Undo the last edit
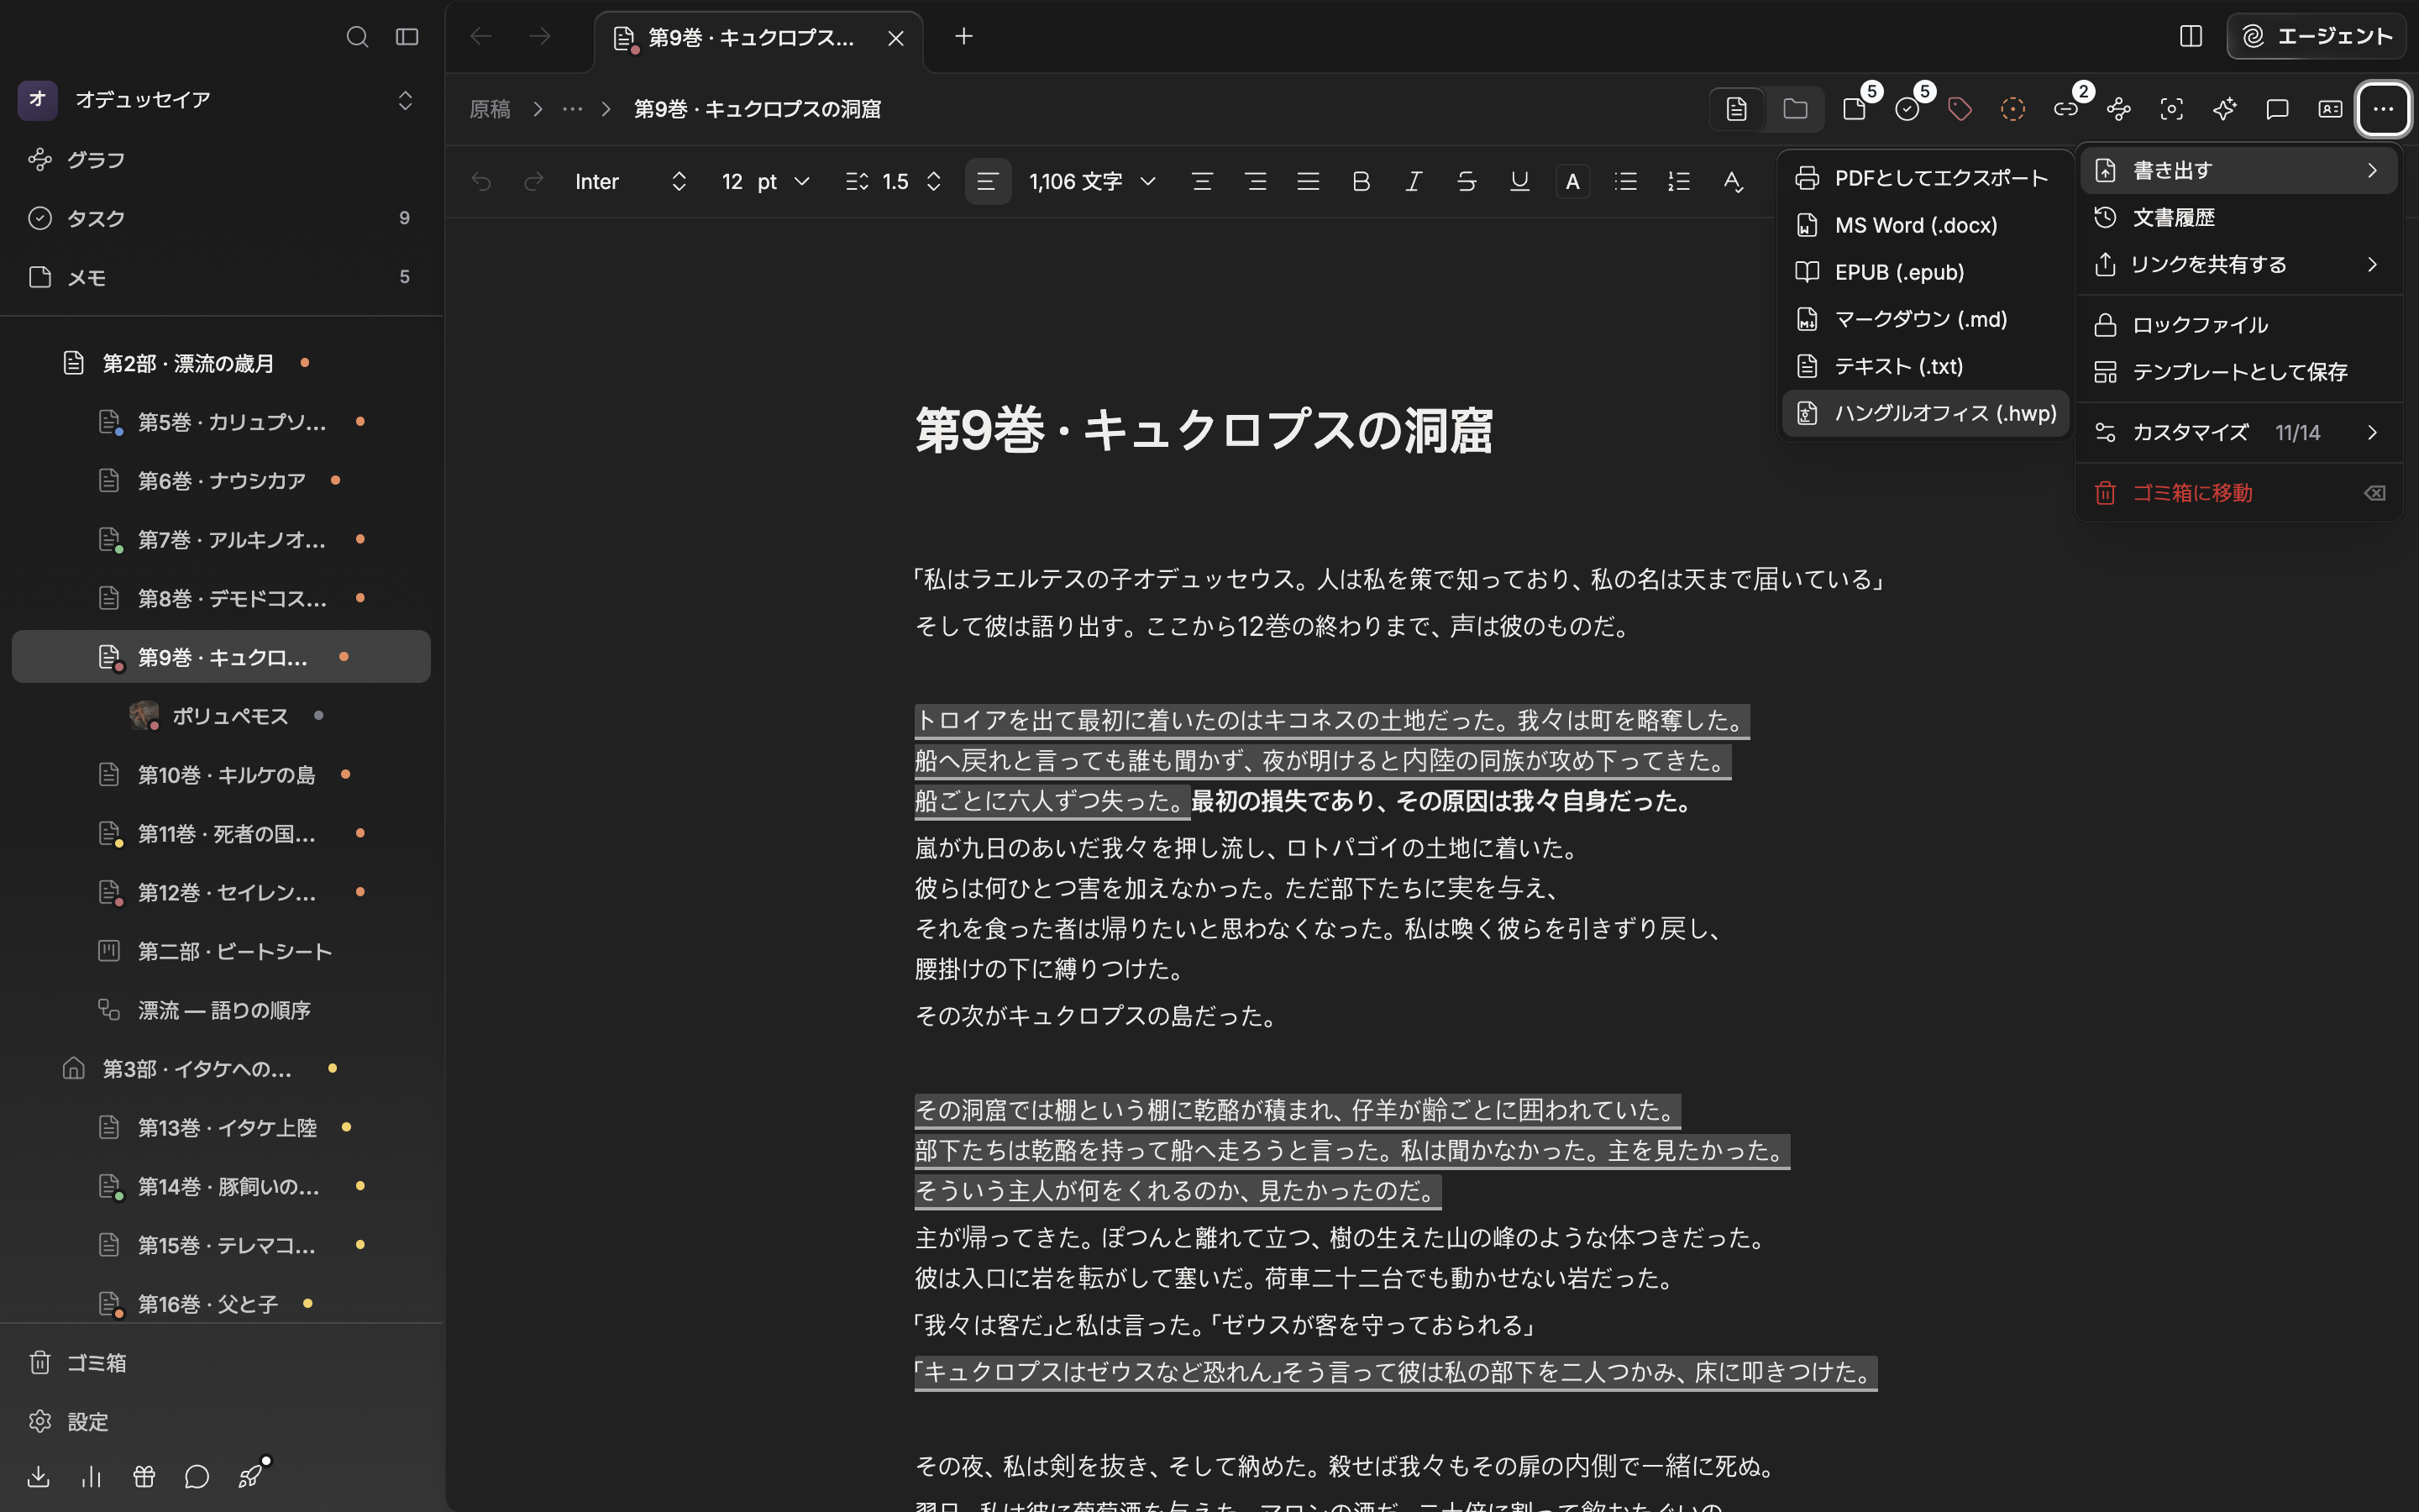This screenshot has height=1512, width=2419. coord(482,182)
